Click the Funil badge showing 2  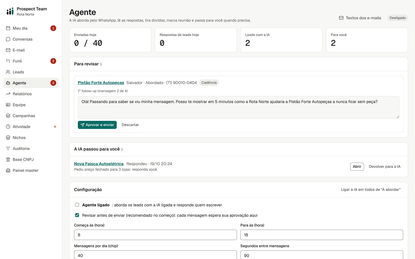pyautogui.click(x=53, y=61)
